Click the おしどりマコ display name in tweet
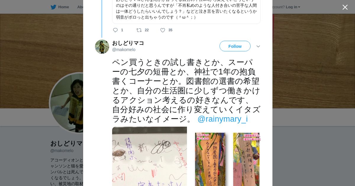This screenshot has width=355, height=186. pyautogui.click(x=128, y=43)
